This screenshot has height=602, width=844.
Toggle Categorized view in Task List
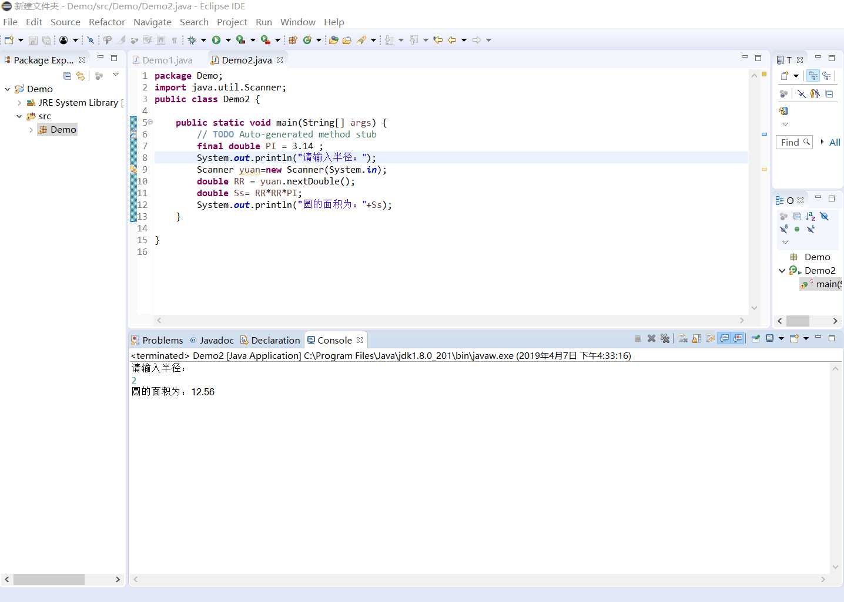coord(813,76)
